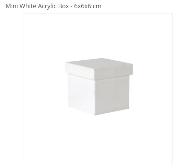Click the lid's left front rim
Screen dimensions: 175x165
(x=80, y=71)
